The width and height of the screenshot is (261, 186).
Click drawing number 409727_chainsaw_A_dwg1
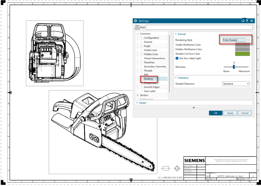(230, 176)
